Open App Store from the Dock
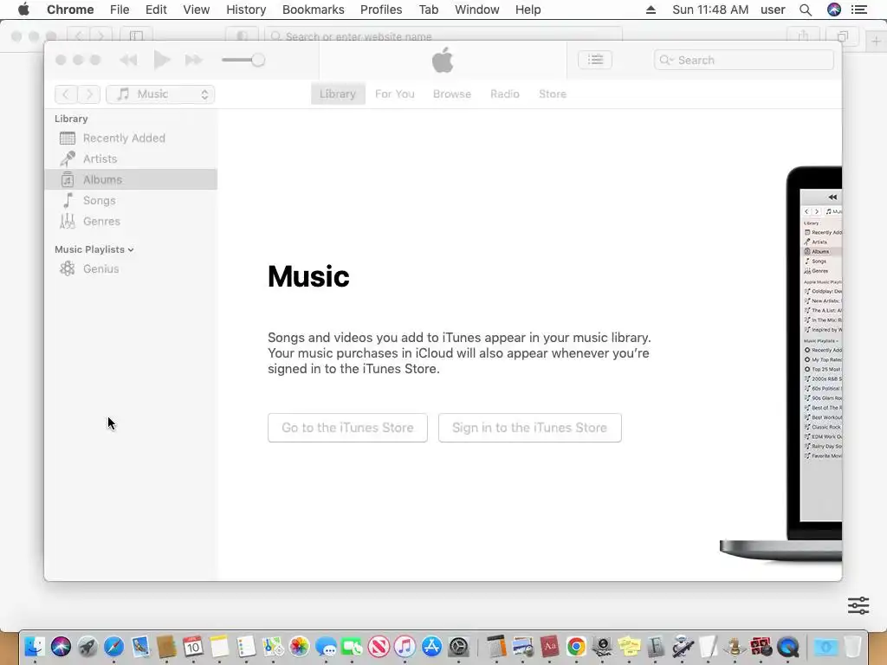Viewport: 887px width, 665px height. (x=431, y=647)
